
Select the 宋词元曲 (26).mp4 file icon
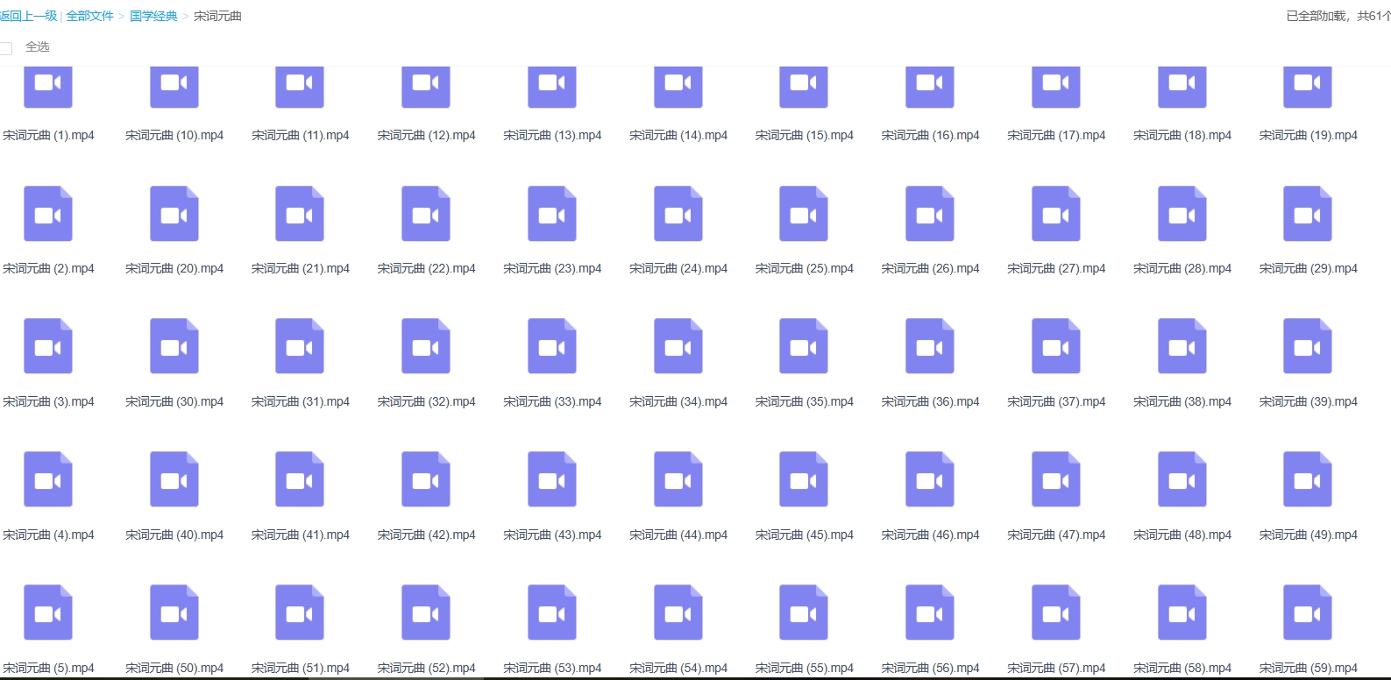click(x=930, y=214)
